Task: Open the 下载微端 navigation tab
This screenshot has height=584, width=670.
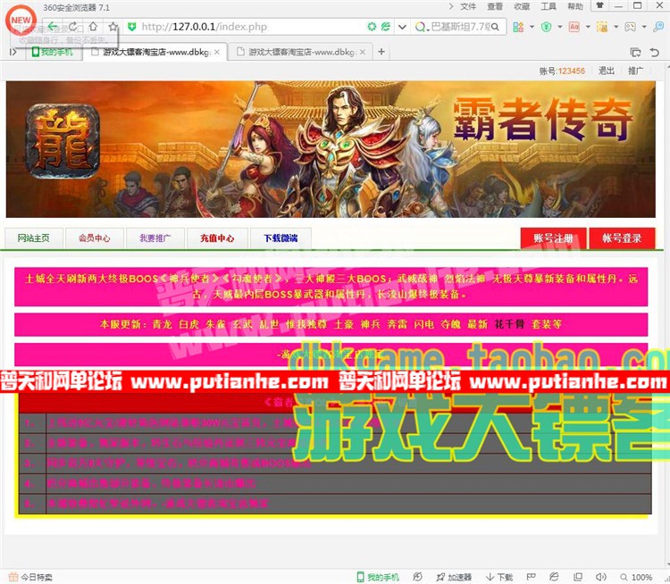Action: pos(281,238)
